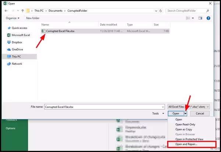Go back with the left arrow

pyautogui.click(x=6, y=11)
